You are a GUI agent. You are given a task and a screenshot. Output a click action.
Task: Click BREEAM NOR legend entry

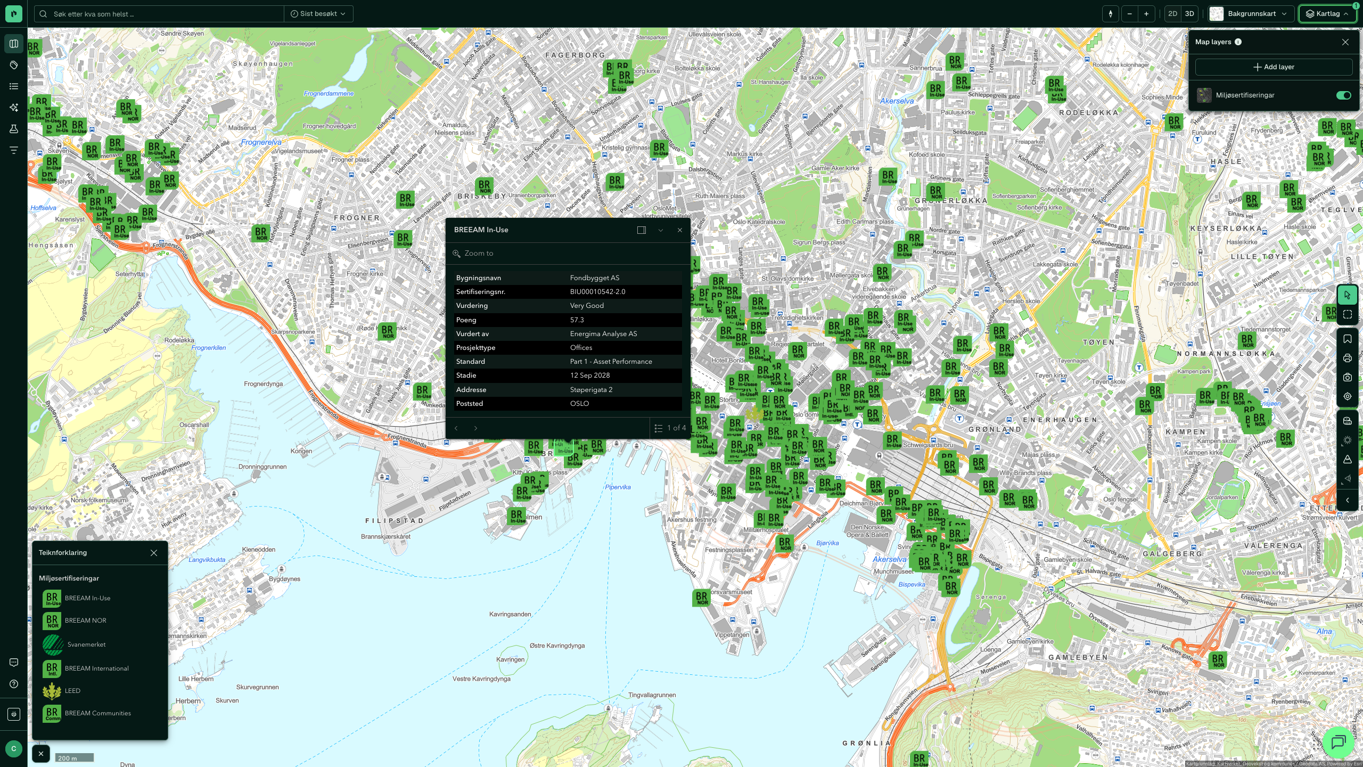point(75,621)
